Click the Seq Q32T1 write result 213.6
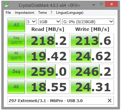Screen dimensions: 121x111 (x=92, y=40)
